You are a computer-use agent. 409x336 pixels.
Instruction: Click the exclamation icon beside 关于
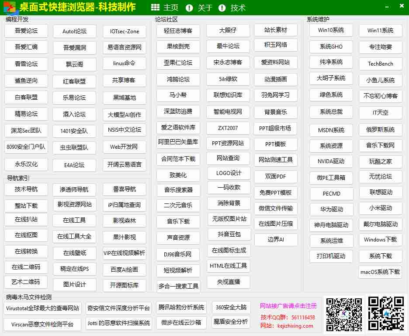click(189, 8)
